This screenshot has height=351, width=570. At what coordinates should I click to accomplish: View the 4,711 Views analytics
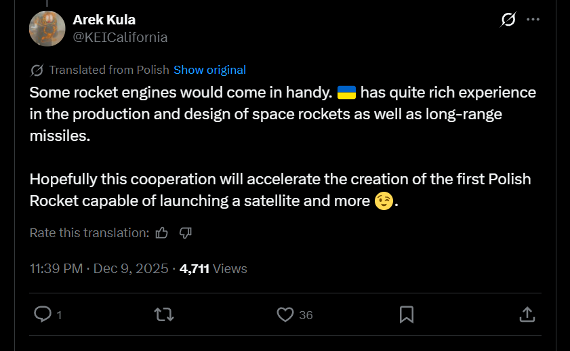click(213, 268)
